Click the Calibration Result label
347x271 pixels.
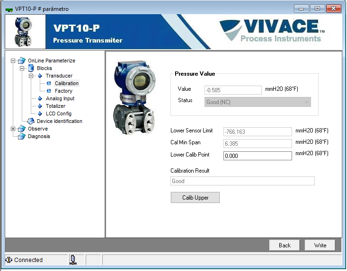point(190,171)
